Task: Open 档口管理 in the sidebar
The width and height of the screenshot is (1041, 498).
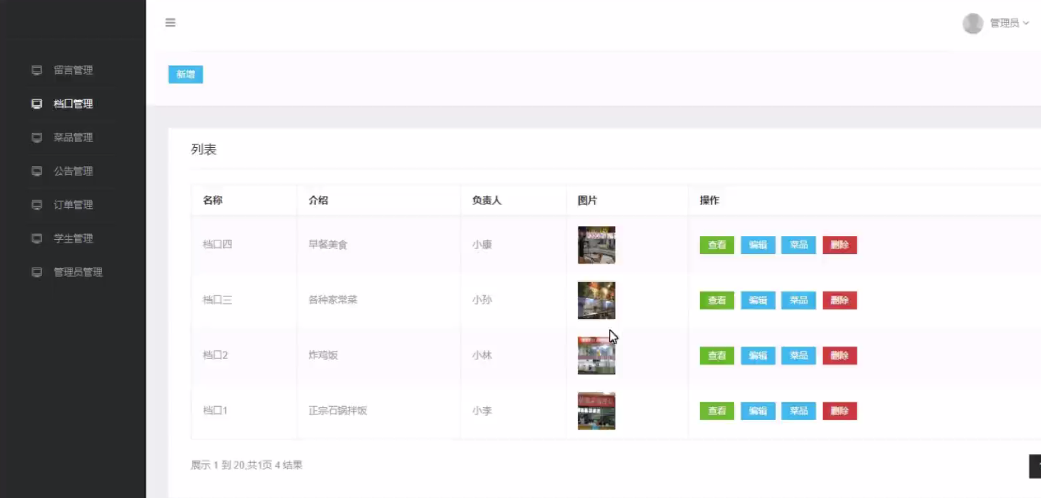Action: (x=73, y=104)
